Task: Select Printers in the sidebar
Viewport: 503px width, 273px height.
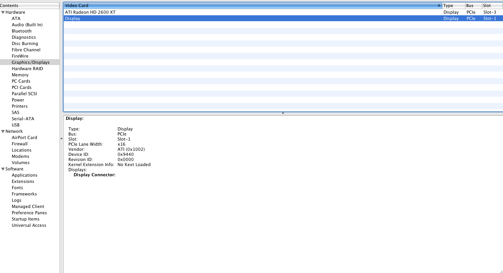Action: [20, 106]
